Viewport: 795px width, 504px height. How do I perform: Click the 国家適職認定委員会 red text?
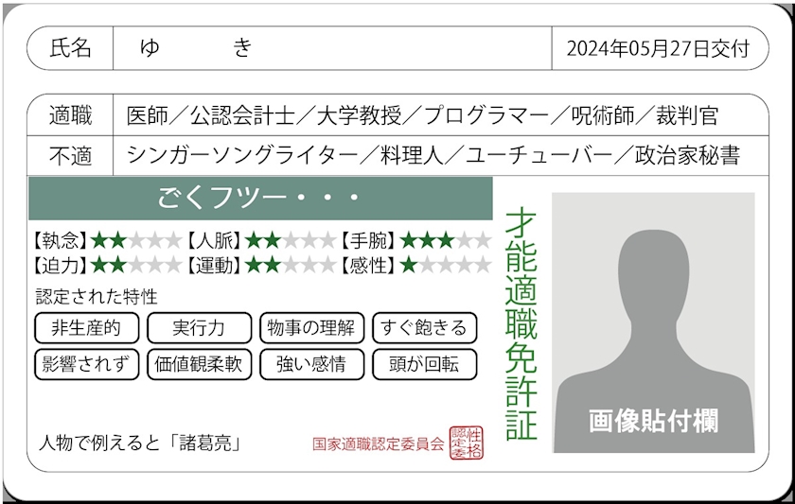[x=378, y=443]
